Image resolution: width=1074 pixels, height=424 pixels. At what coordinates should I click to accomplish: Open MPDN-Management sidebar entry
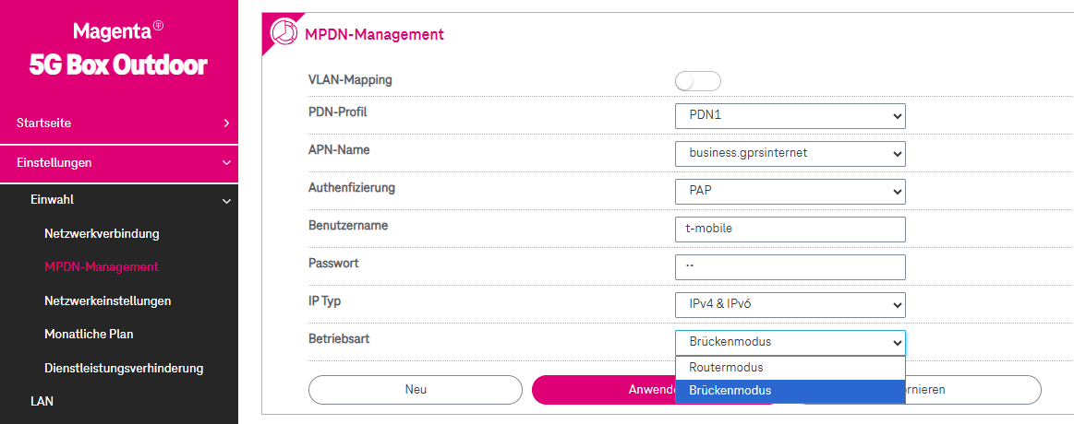pos(102,266)
